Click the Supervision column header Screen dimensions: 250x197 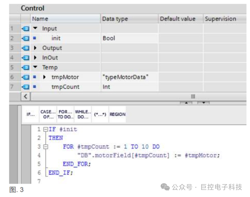pos(225,19)
